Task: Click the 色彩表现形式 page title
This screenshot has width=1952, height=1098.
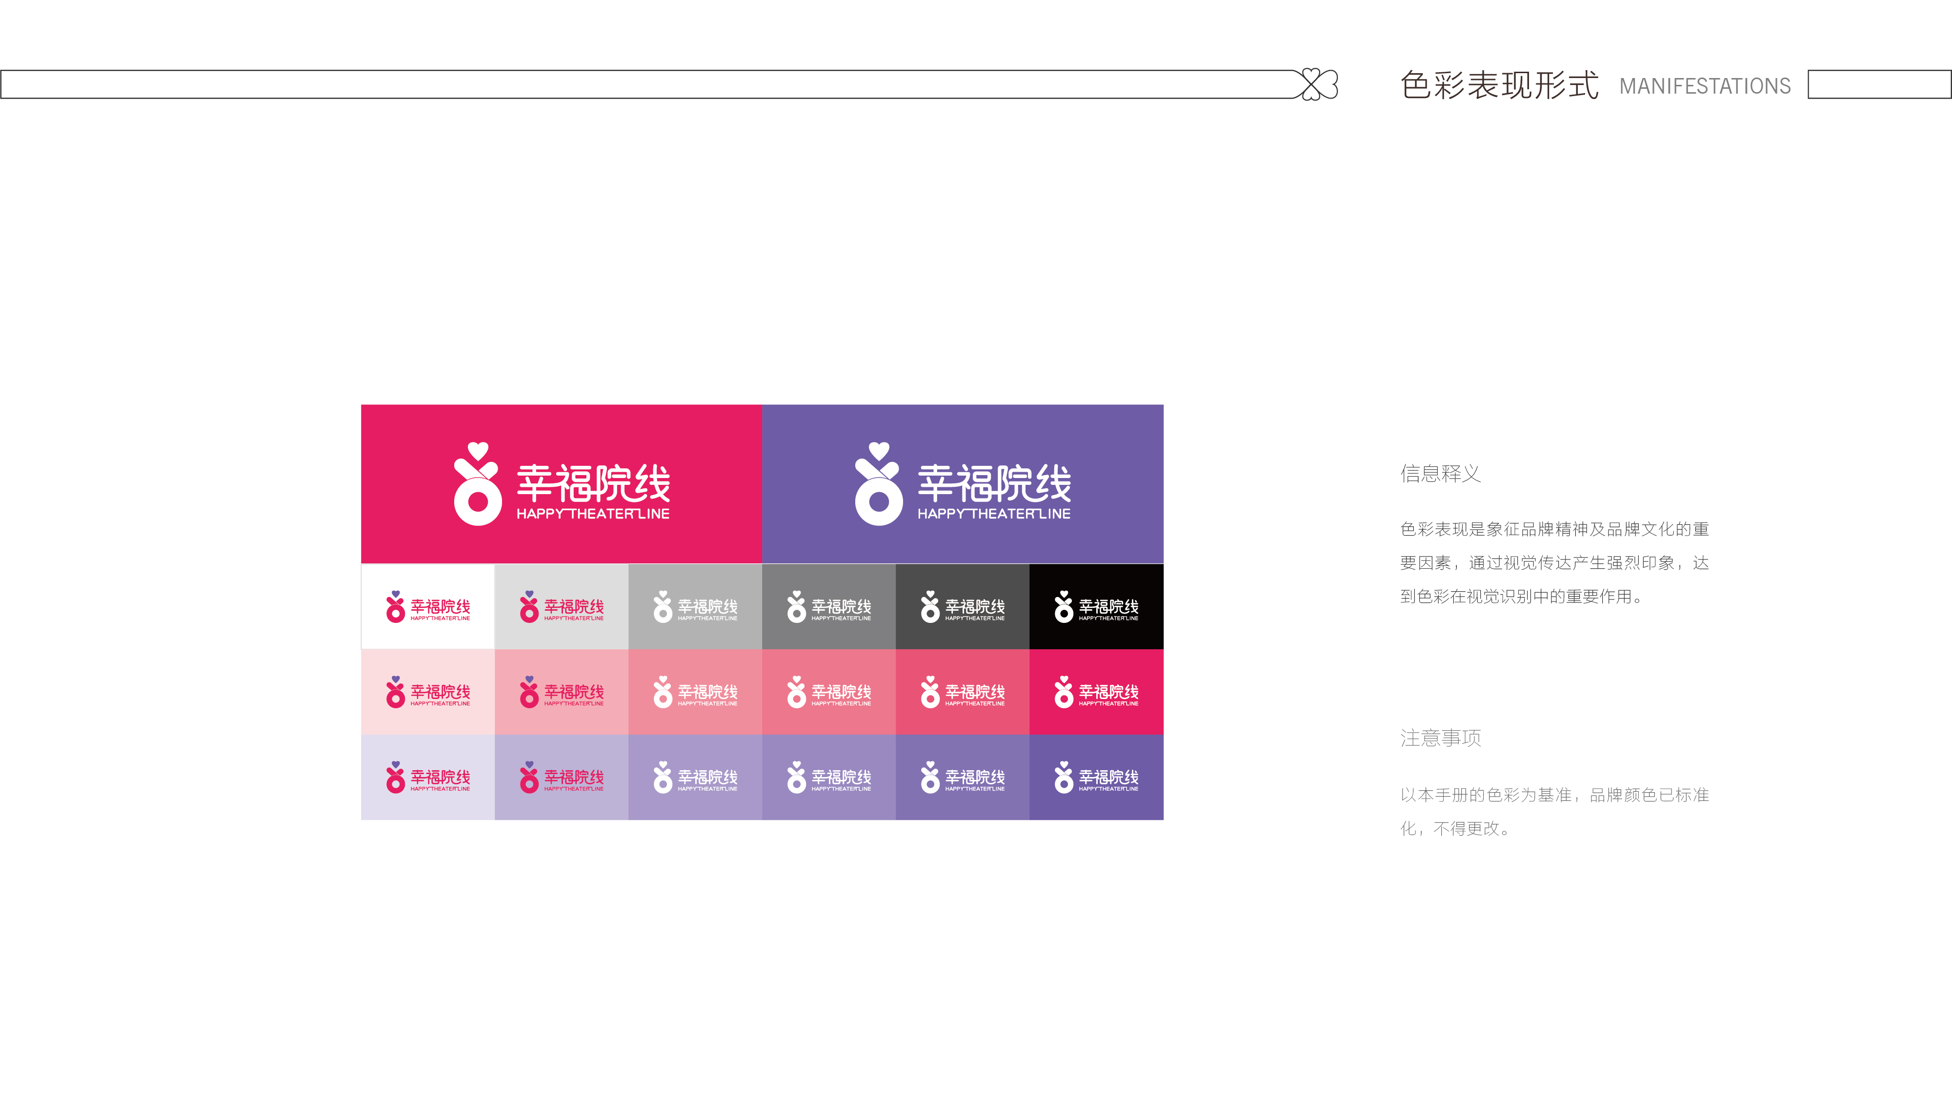Action: click(x=1499, y=85)
